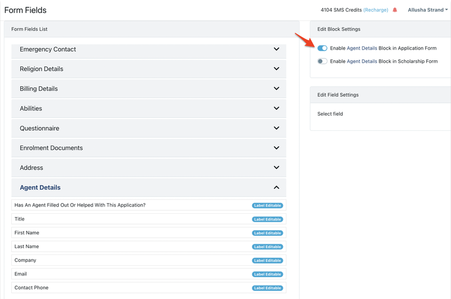Select the Title field row

click(x=130, y=219)
